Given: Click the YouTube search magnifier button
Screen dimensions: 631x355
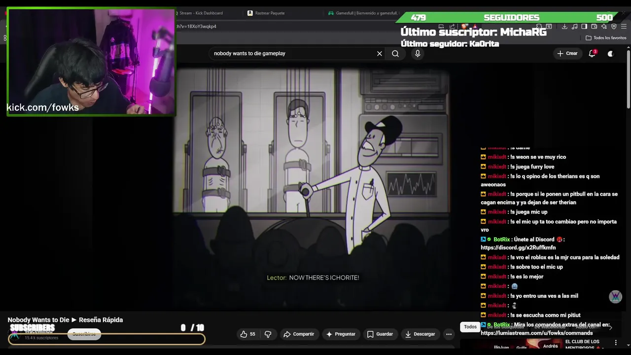Looking at the screenshot, I should click(x=395, y=53).
